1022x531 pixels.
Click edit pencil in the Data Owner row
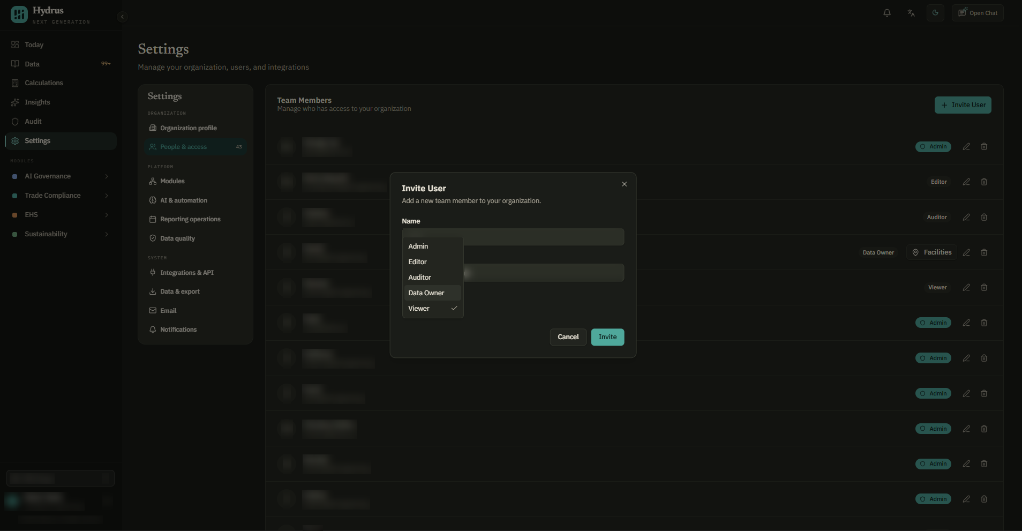pos(966,252)
